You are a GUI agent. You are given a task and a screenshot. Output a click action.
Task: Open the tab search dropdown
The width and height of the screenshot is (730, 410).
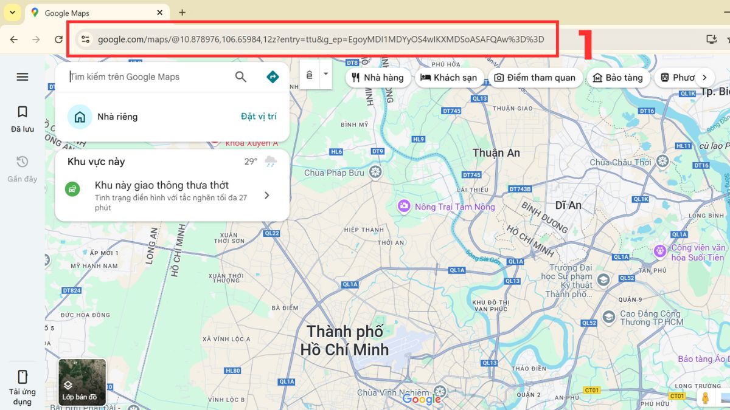(x=12, y=12)
